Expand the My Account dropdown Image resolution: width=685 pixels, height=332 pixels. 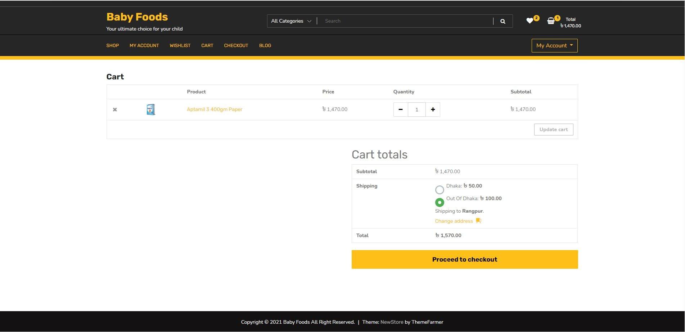coord(554,45)
